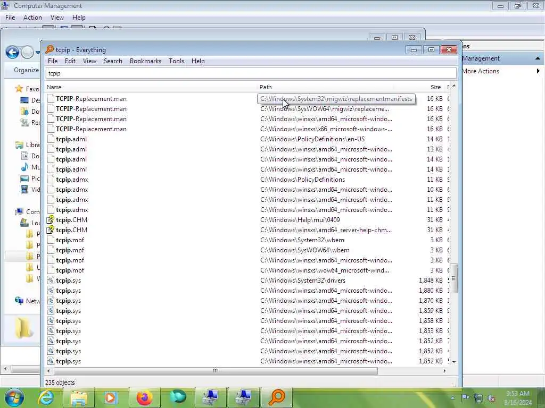Collapse the Management section in Actions pane

coord(538,58)
